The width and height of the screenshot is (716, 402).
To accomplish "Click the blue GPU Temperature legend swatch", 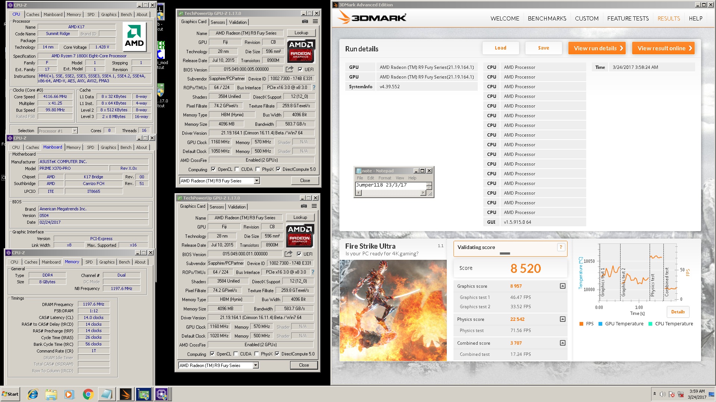I will 600,324.
